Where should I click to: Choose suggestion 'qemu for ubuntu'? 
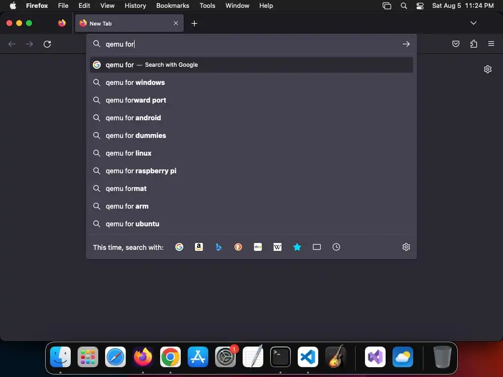[251, 223]
